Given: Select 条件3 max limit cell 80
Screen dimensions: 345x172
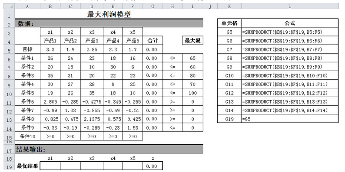Looking at the screenshot, I should (x=192, y=75).
